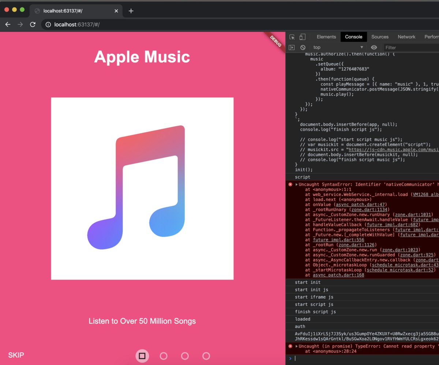Create live expression with the eye icon
Image resolution: width=439 pixels, height=365 pixels.
374,48
